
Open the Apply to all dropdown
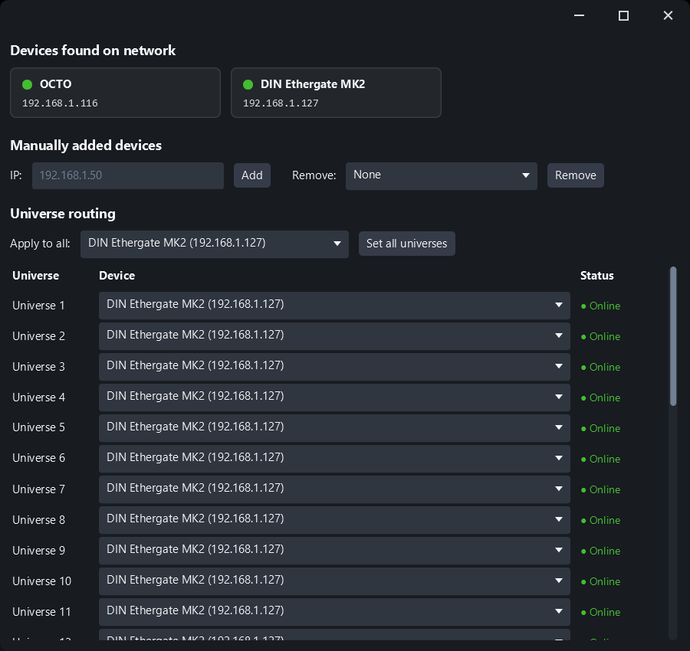(215, 244)
